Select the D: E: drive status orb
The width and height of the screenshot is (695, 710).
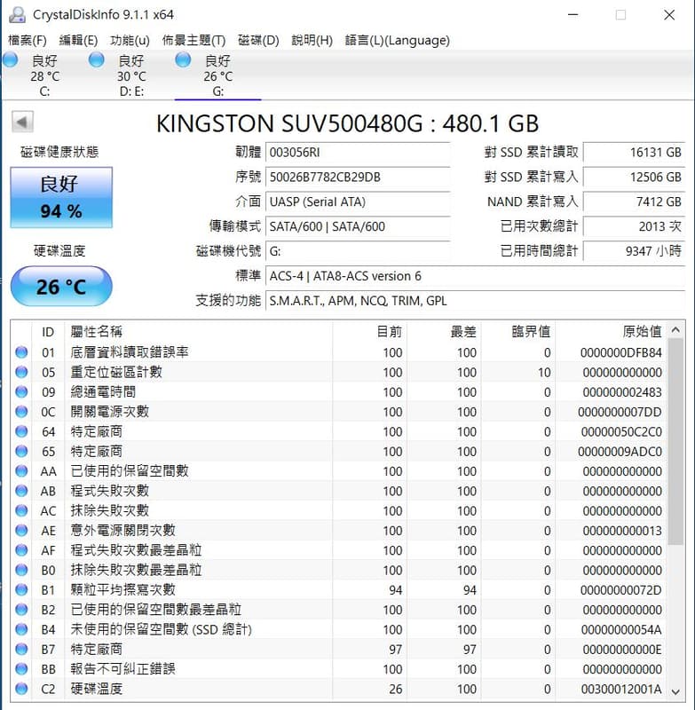point(97,59)
